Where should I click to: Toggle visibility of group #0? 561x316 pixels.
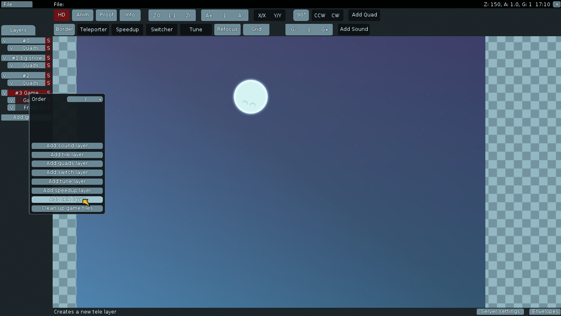point(5,41)
